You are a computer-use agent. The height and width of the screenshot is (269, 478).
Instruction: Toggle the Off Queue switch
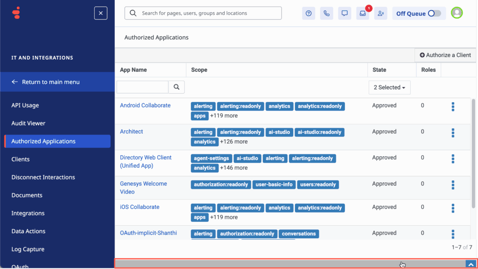tap(435, 13)
